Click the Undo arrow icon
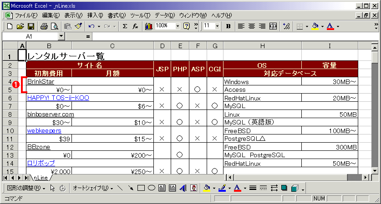The image size is (381, 204). pyautogui.click(x=91, y=26)
